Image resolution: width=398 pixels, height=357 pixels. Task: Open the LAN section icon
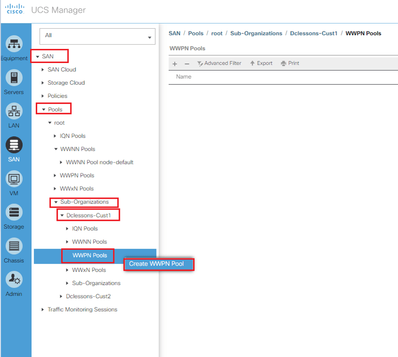(x=14, y=111)
